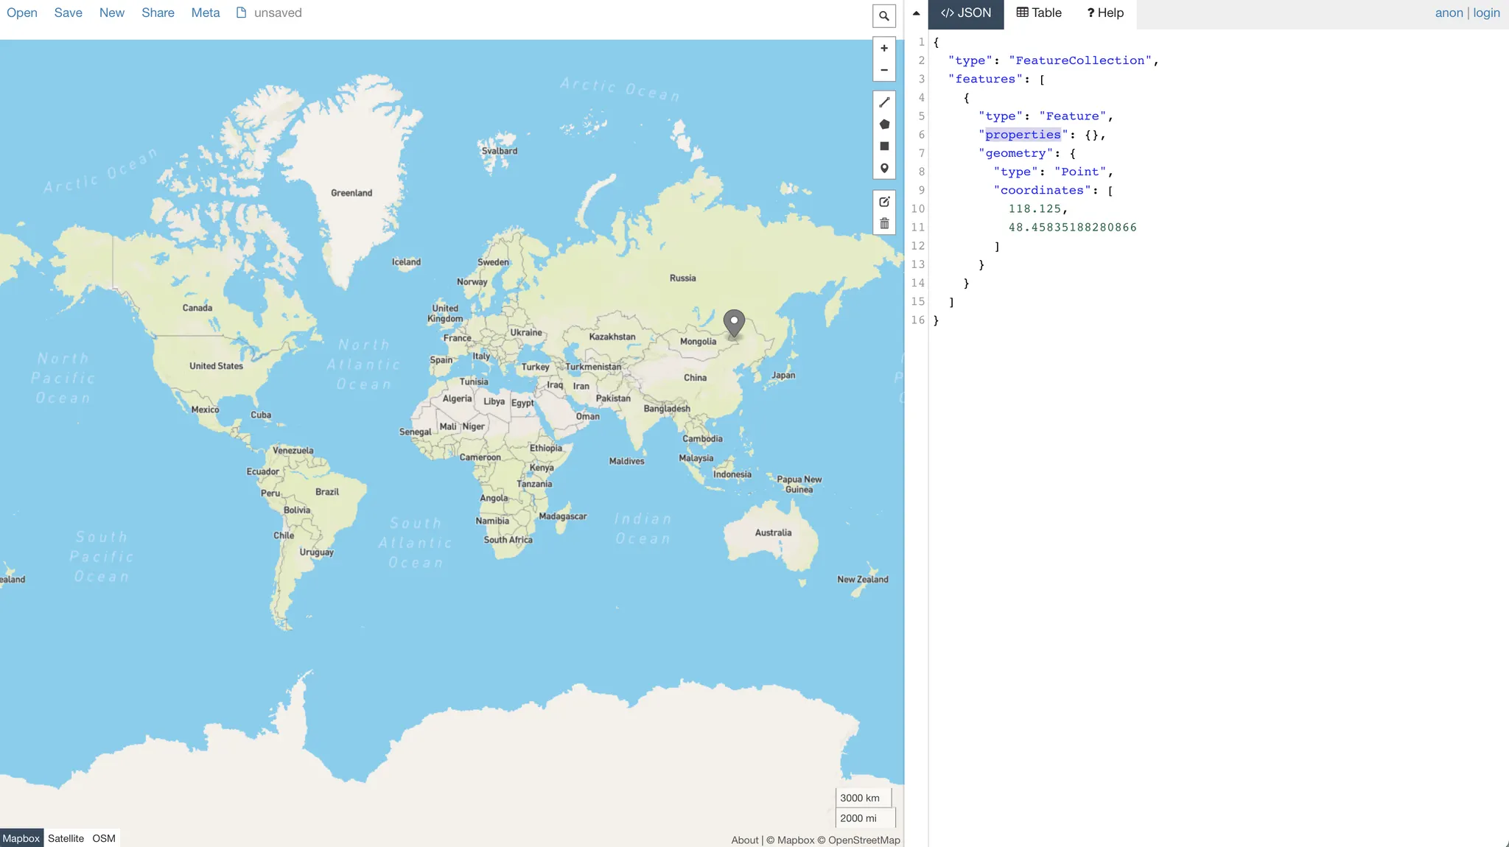Click the delete layers trash icon
The image size is (1509, 847).
click(884, 223)
